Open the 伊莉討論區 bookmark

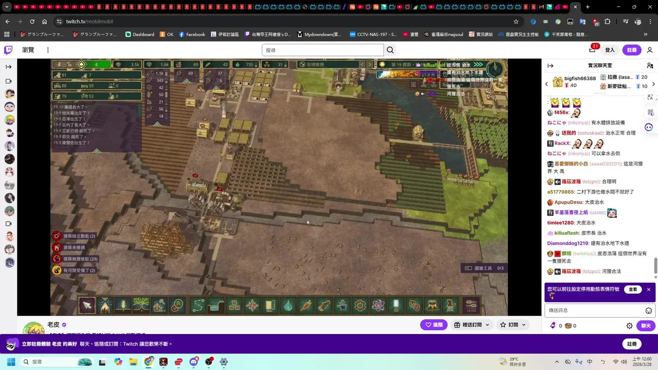coord(225,34)
